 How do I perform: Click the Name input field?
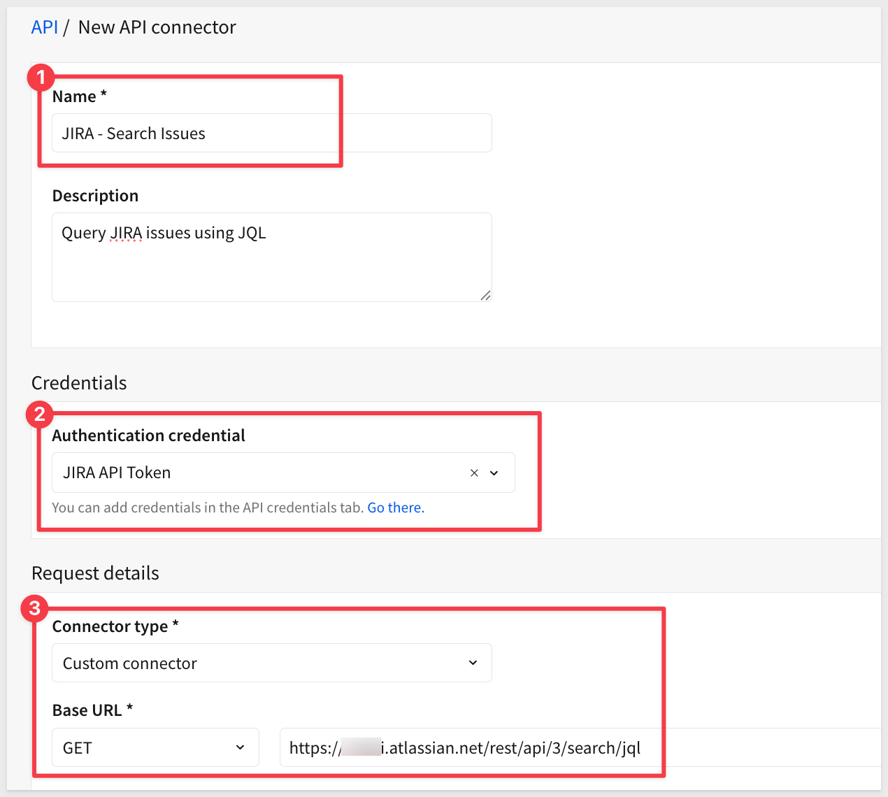(271, 134)
